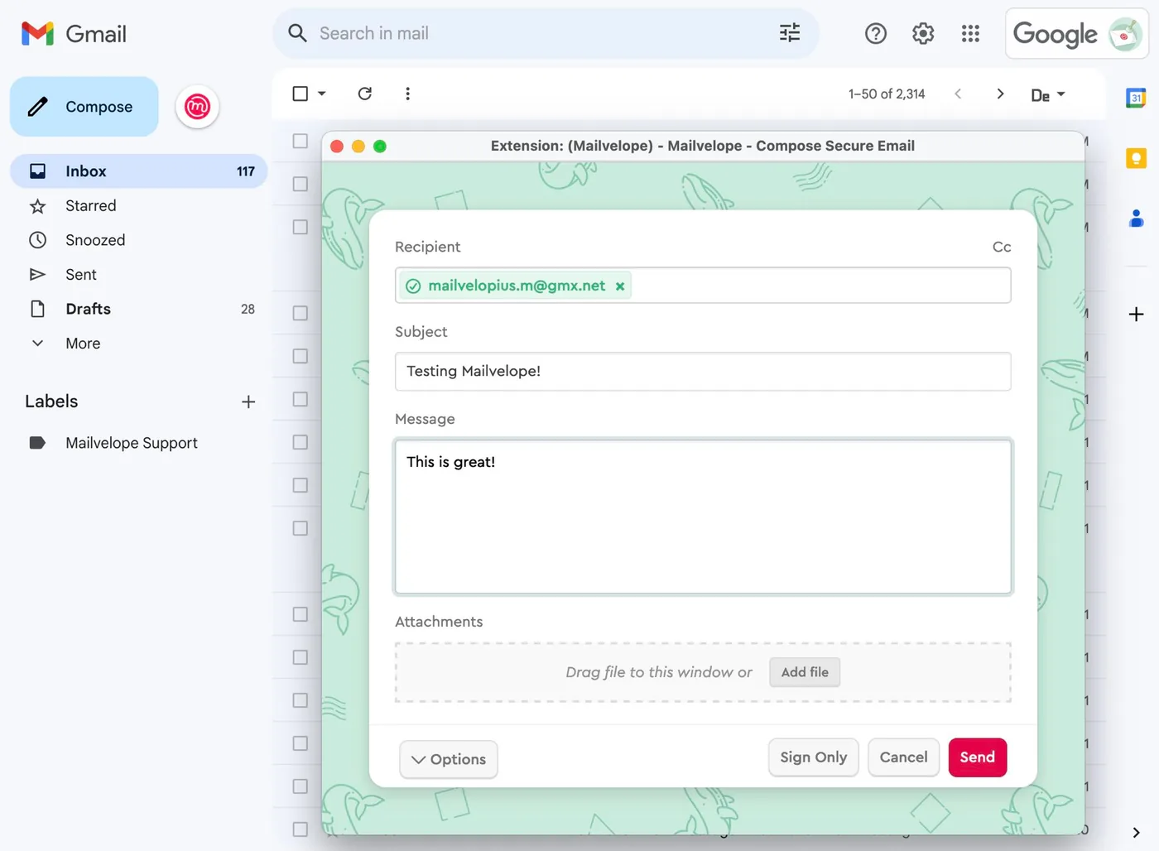Open Google Calendar side panel icon
This screenshot has width=1159, height=851.
coord(1136,99)
